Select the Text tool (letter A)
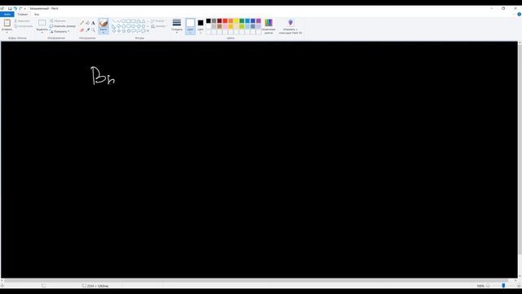Viewport: 522px width, 294px height. pyautogui.click(x=93, y=23)
